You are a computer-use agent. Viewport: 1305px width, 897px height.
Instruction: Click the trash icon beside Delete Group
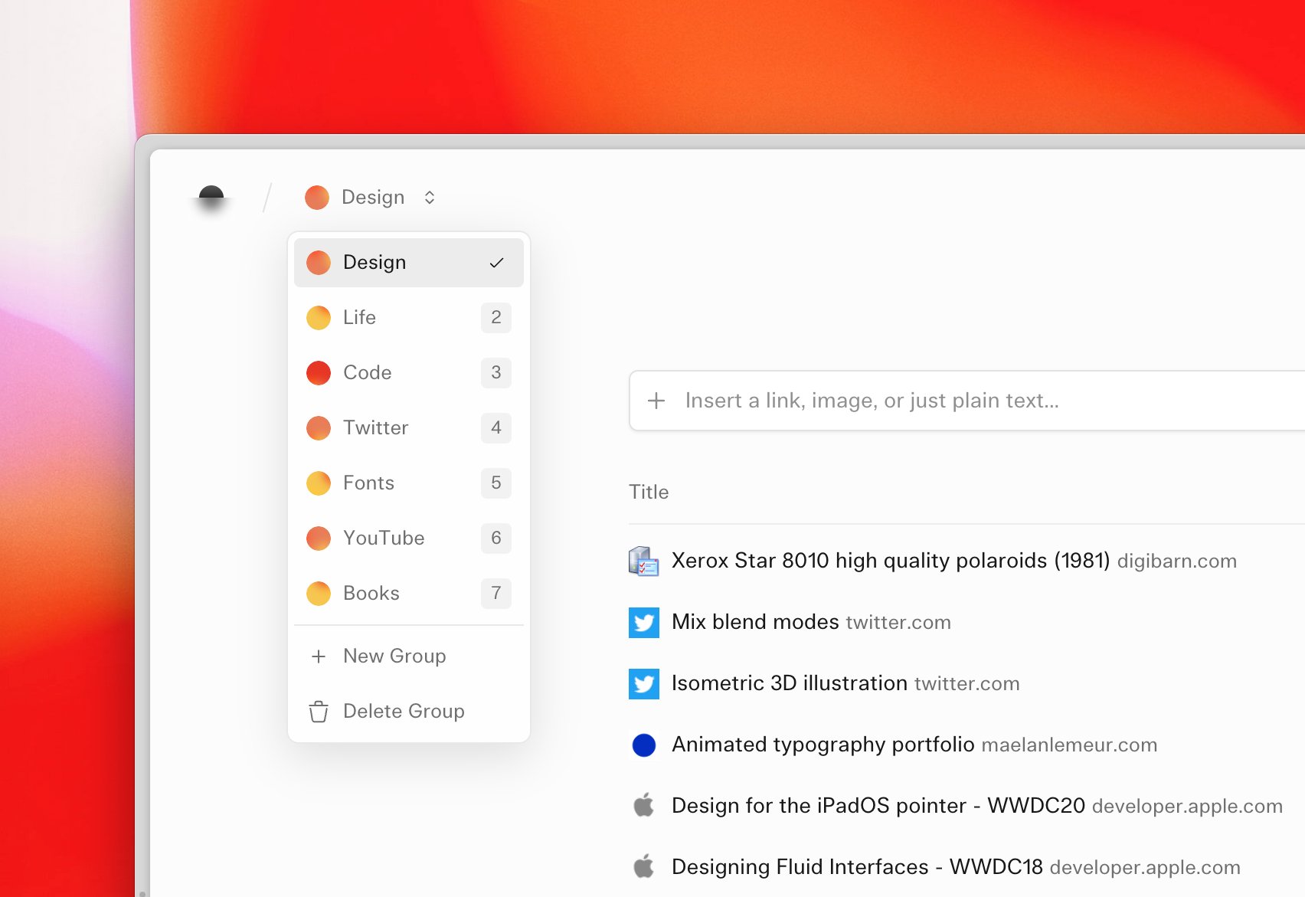(x=318, y=711)
